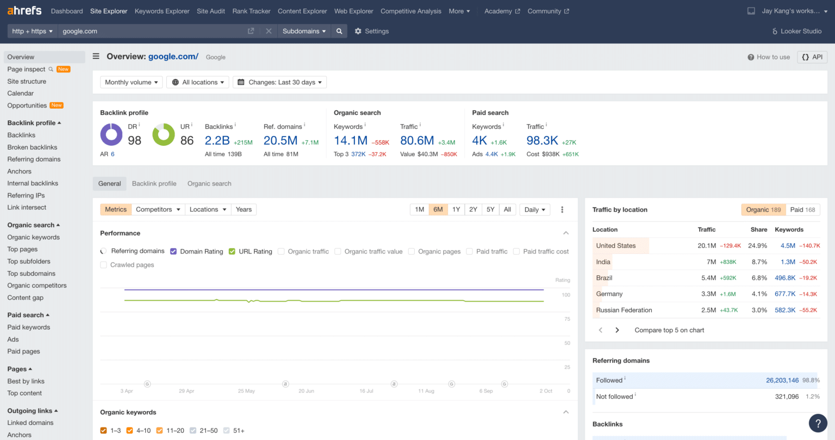The height and width of the screenshot is (440, 835).
Task: Go to next traffic locations page arrow
Action: tap(617, 330)
